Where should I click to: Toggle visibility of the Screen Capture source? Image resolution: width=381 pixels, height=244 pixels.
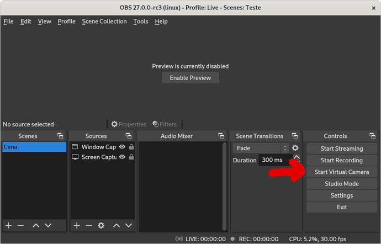click(122, 157)
